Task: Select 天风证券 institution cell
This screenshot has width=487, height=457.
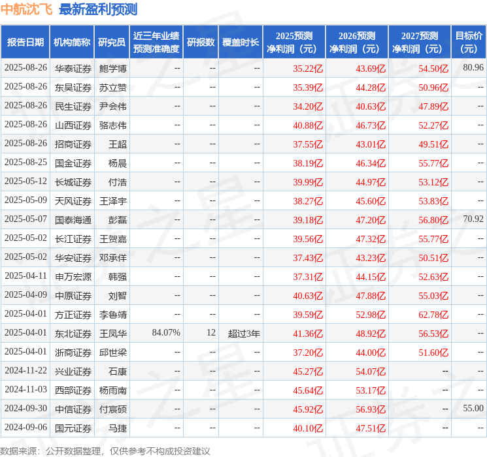Action: point(73,201)
